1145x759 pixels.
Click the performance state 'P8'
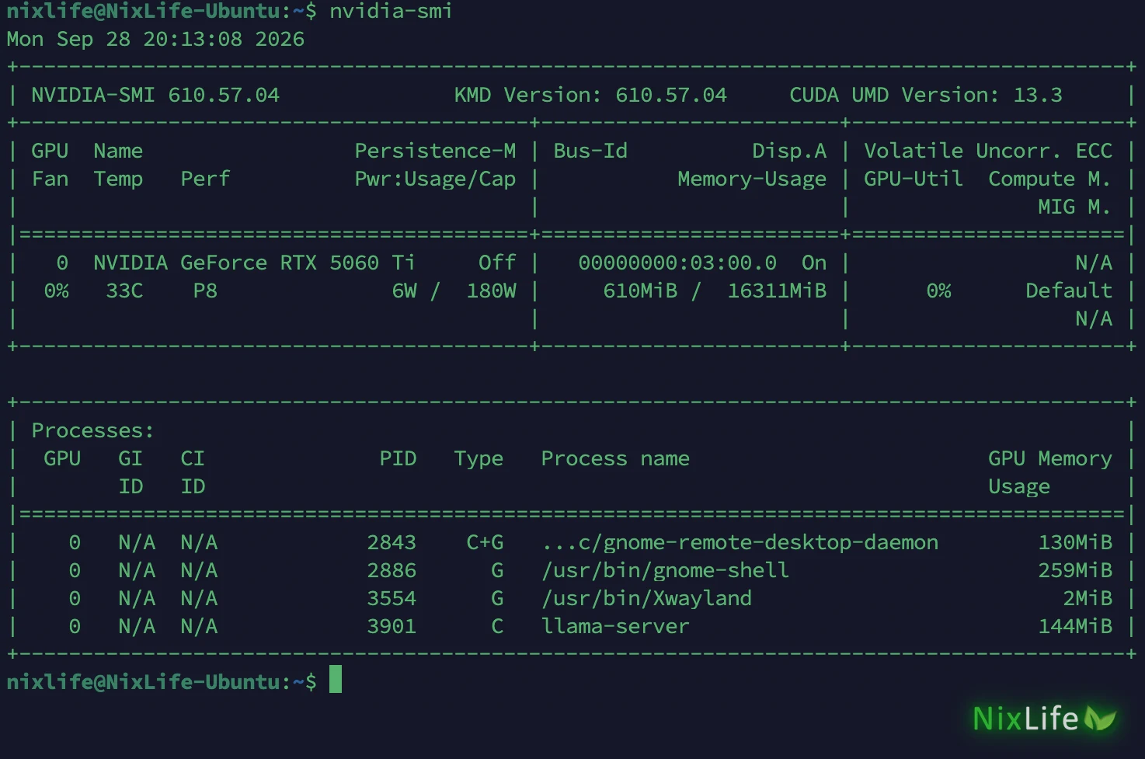coord(205,291)
